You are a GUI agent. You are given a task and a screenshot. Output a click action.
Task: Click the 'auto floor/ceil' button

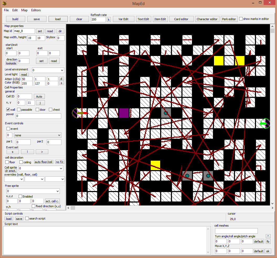click(44, 162)
